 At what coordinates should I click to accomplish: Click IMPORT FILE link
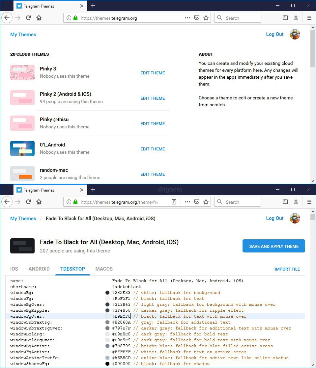(287, 269)
